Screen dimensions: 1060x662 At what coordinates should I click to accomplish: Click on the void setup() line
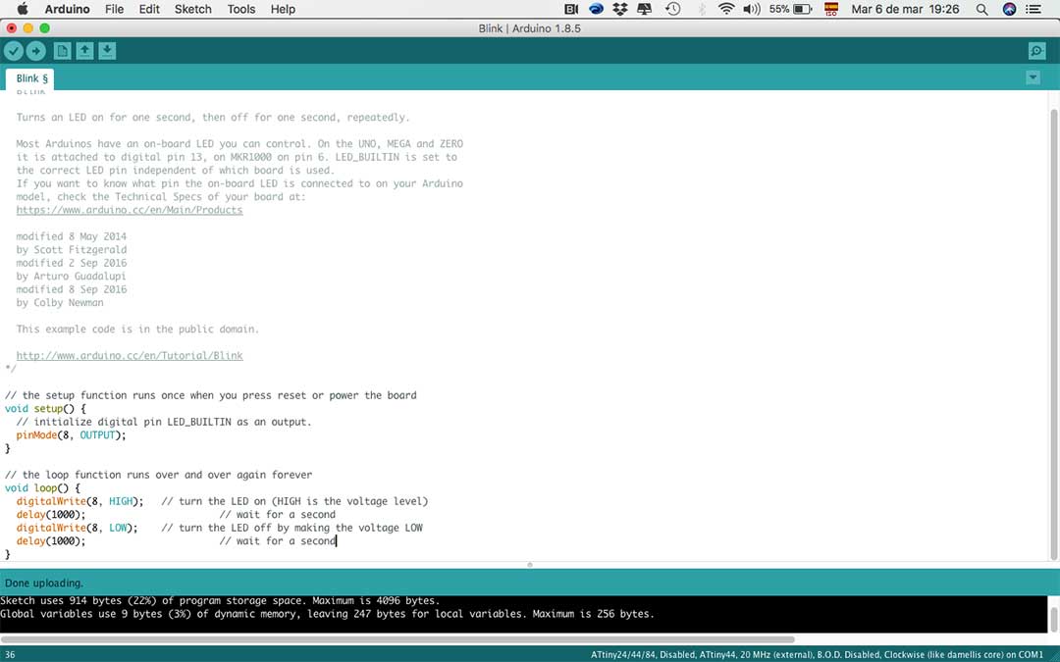pos(45,409)
